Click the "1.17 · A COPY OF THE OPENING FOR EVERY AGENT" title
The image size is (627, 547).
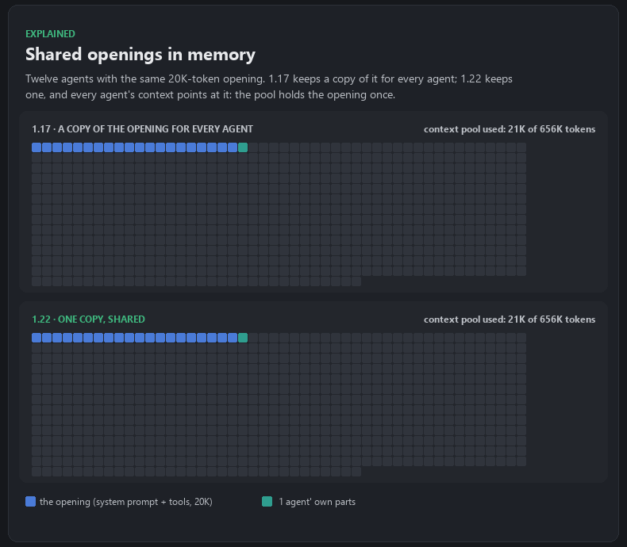[x=142, y=129]
